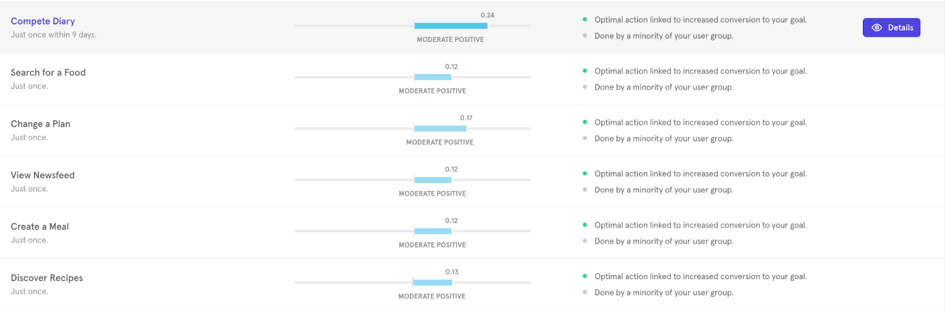Select the Create a Meal row title
This screenshot has height=311, width=945.
pos(40,227)
